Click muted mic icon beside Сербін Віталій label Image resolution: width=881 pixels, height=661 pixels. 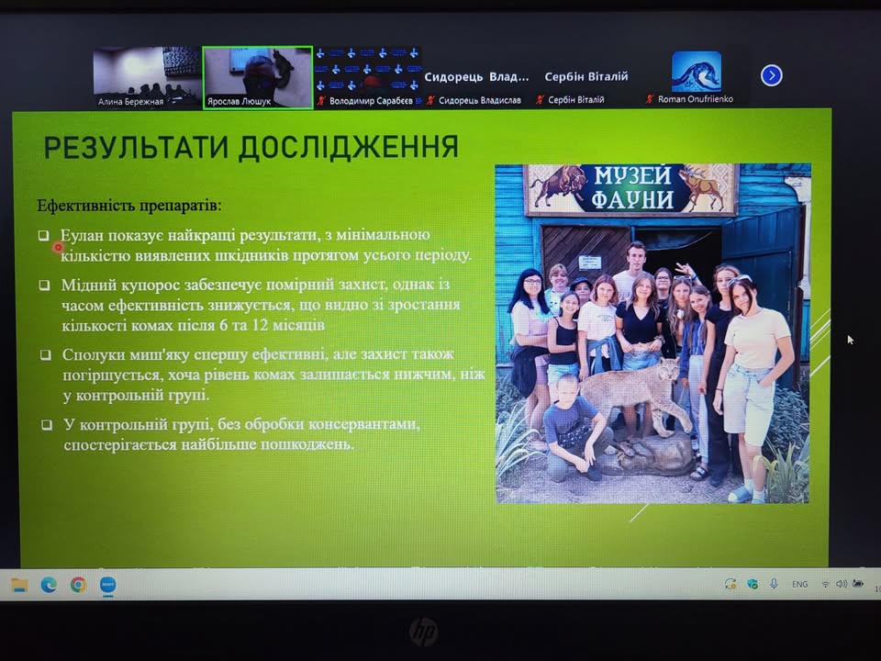click(540, 100)
